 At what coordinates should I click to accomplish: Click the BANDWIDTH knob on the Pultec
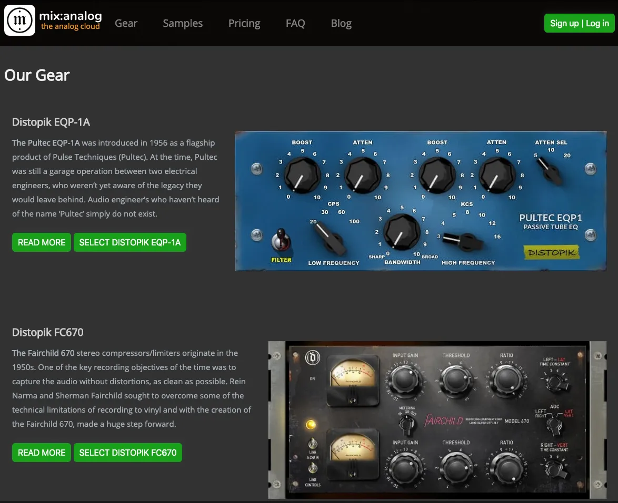tap(402, 233)
